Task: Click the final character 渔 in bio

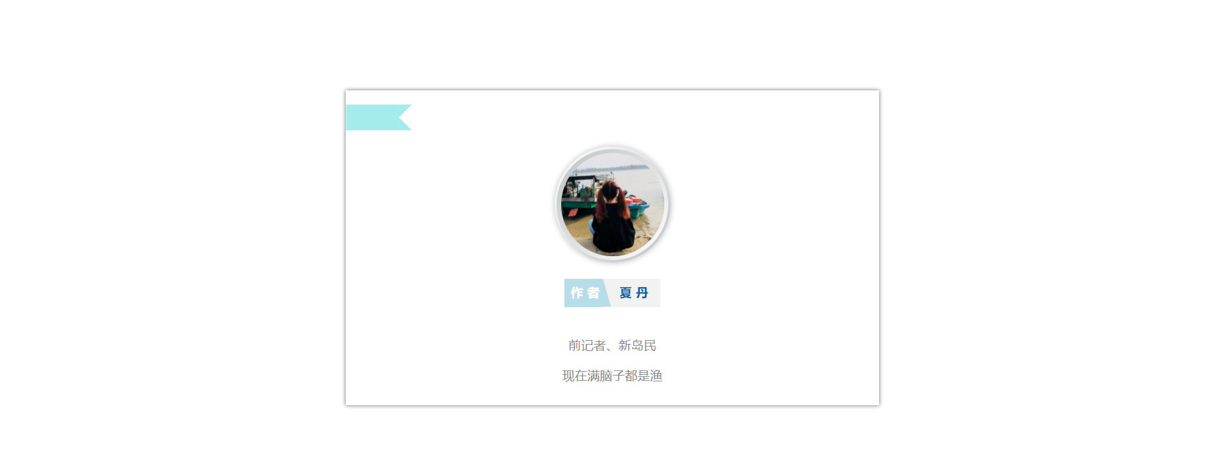Action: [x=657, y=376]
